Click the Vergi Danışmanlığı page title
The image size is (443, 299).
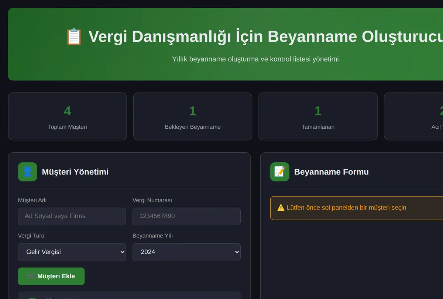pyautogui.click(x=266, y=36)
